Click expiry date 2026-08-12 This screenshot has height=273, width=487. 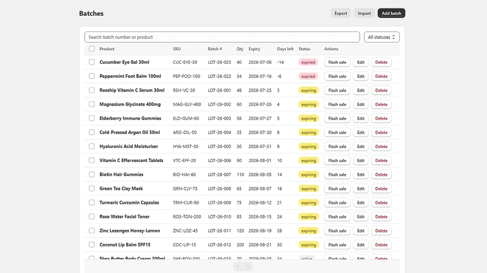260,203
